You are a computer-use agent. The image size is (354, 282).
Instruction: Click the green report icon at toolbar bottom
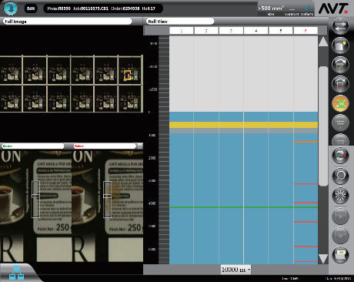(x=340, y=254)
